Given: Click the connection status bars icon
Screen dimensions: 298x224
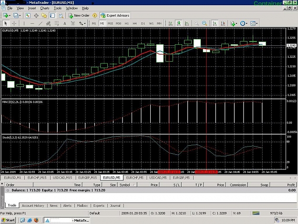Looking at the screenshot, I should click(256, 213).
